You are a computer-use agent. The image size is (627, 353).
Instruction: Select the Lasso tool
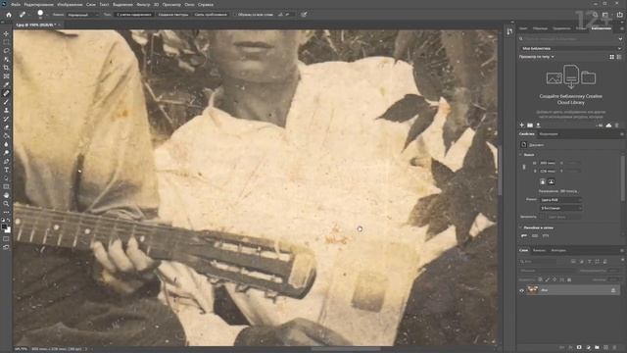pyautogui.click(x=6, y=51)
